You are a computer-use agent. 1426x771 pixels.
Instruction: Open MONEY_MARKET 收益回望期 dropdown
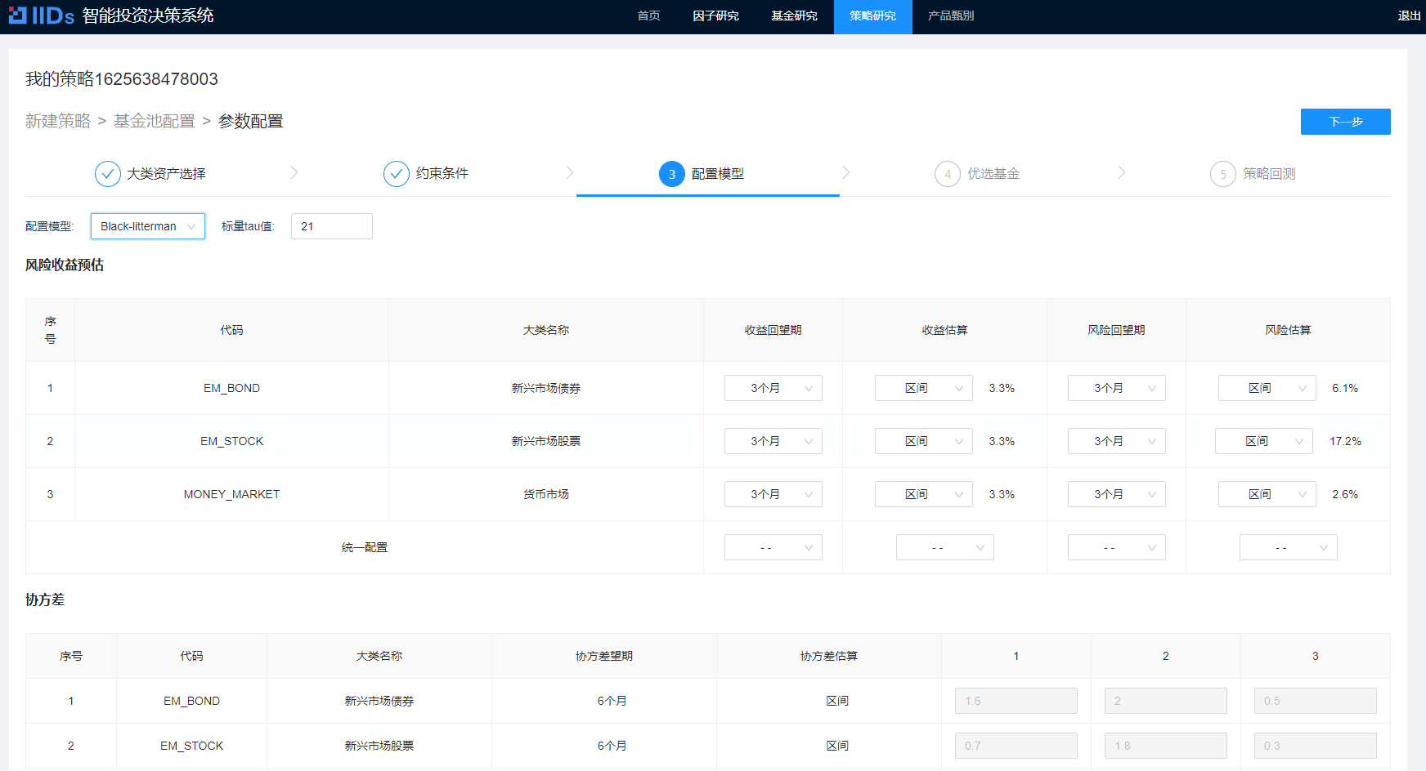(x=774, y=494)
